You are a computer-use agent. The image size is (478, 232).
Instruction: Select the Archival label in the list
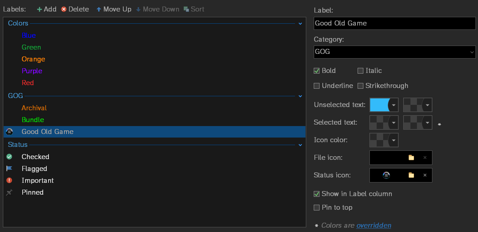point(34,108)
